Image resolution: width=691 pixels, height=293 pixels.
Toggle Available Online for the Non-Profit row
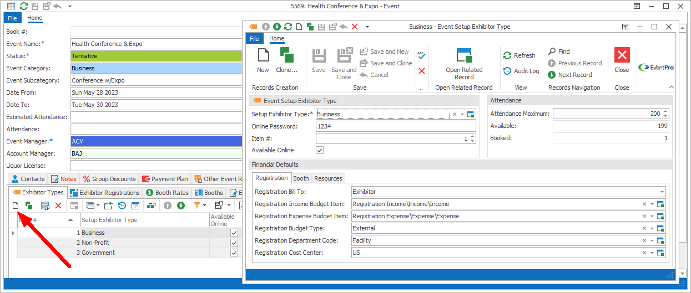pos(234,243)
